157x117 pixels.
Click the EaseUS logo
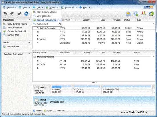tap(148, 7)
